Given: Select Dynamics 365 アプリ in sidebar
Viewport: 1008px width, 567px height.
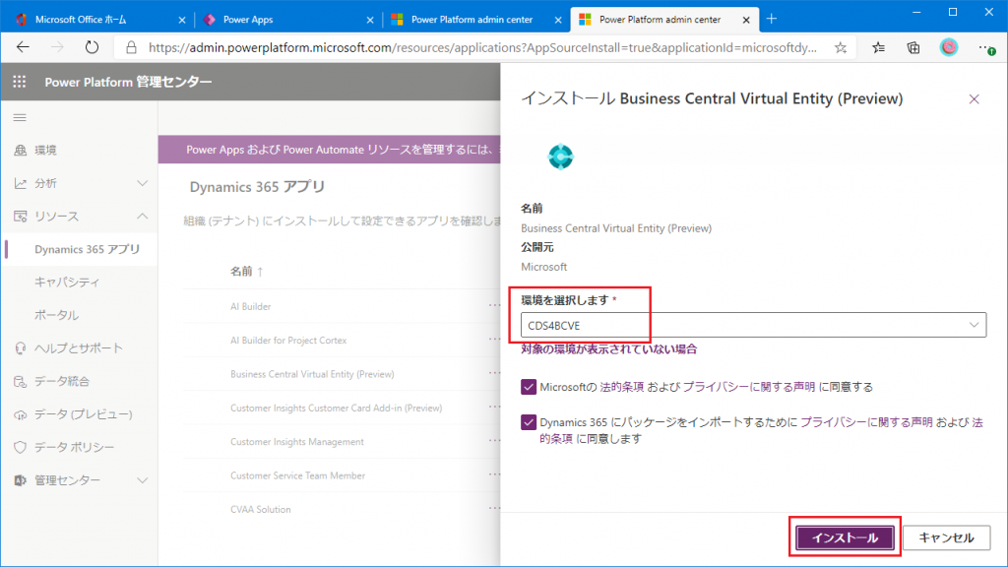Looking at the screenshot, I should (x=88, y=249).
